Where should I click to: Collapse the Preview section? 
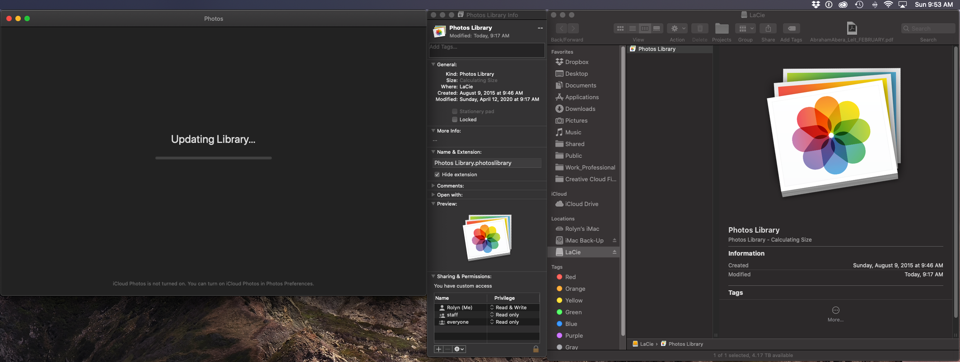433,204
